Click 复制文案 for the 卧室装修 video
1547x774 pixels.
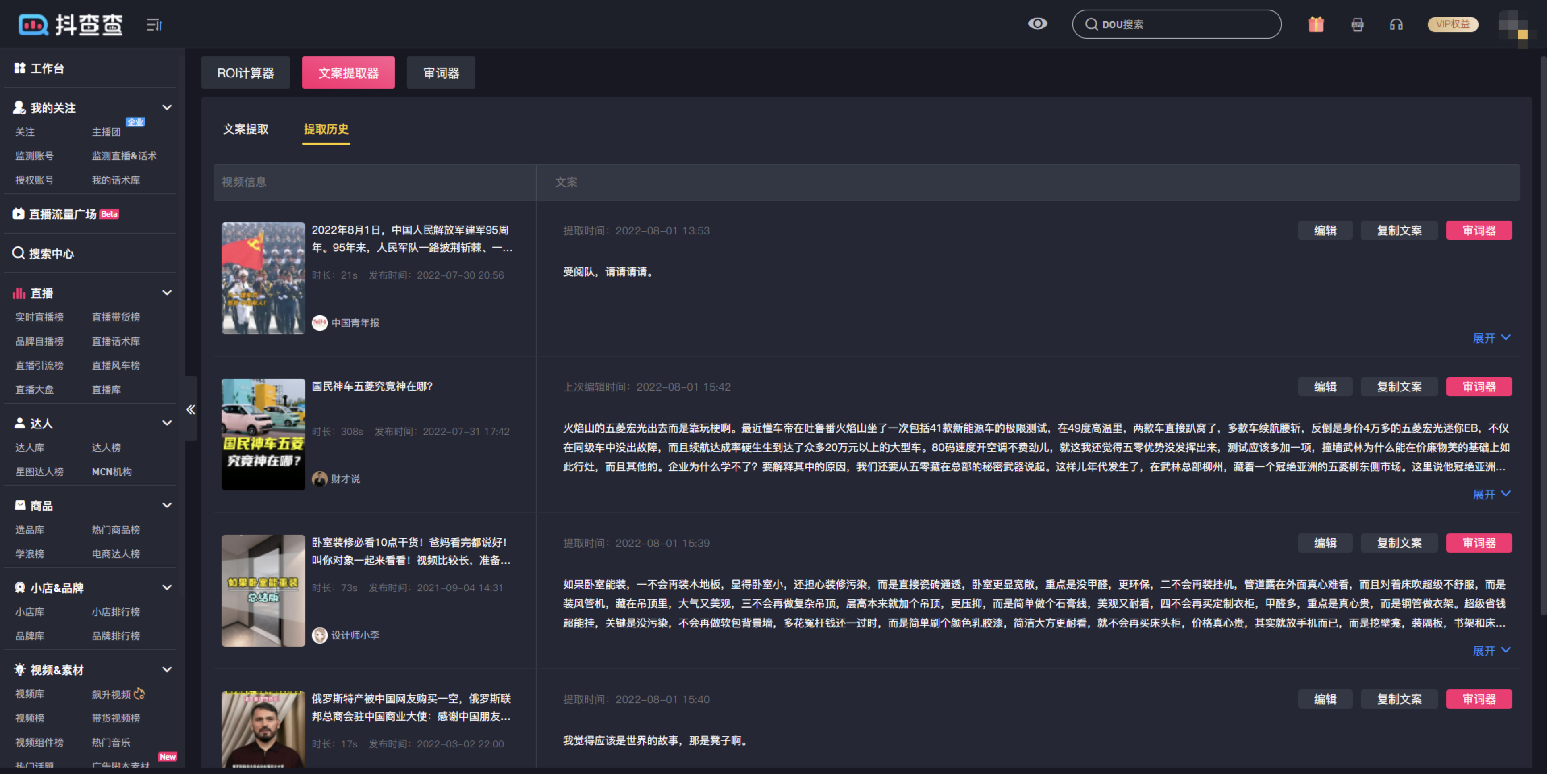point(1399,543)
